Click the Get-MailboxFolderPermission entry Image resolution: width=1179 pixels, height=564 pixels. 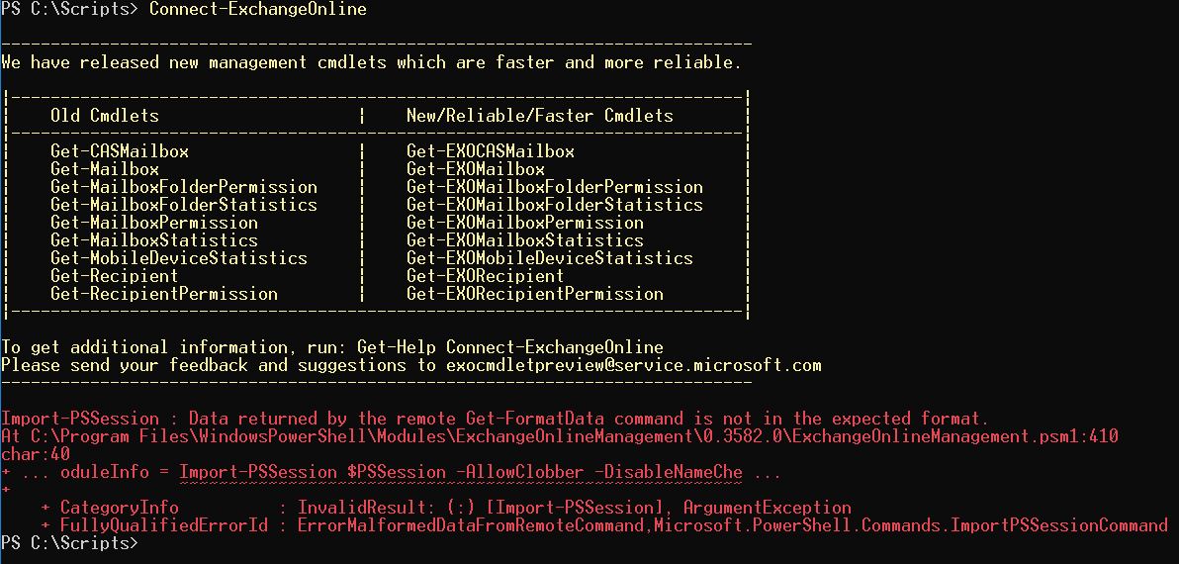184,186
